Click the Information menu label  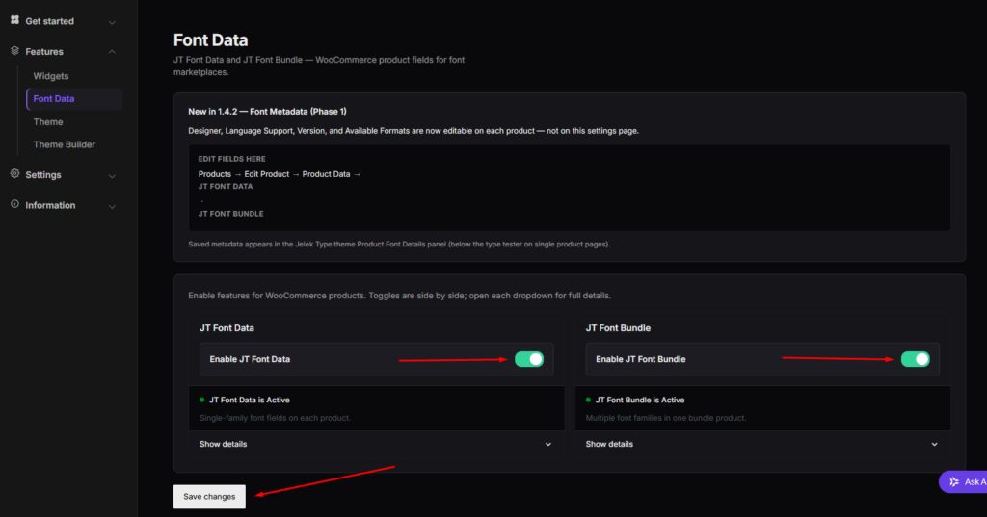coord(50,205)
